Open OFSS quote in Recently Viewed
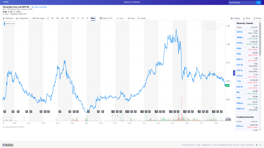 [x=241, y=43]
